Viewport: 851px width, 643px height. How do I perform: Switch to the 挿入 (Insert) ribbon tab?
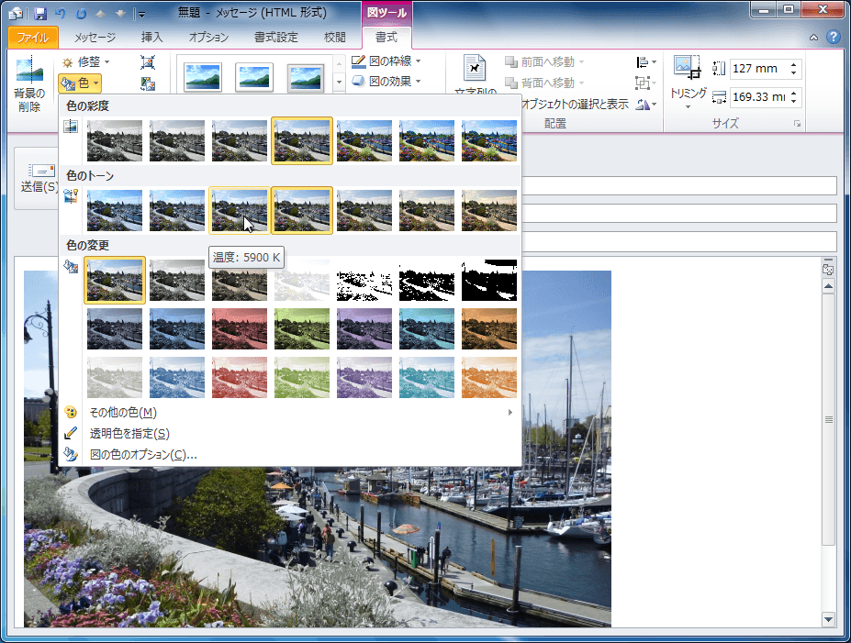(151, 38)
